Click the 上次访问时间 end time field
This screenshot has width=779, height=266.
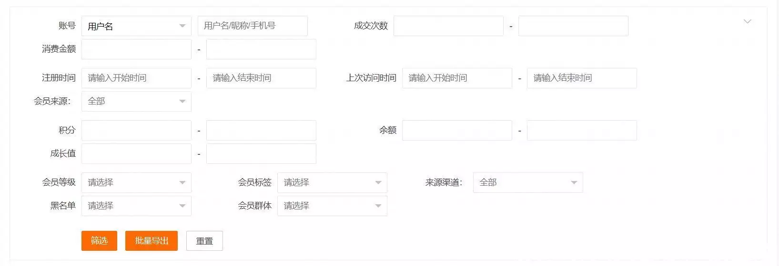coord(582,78)
